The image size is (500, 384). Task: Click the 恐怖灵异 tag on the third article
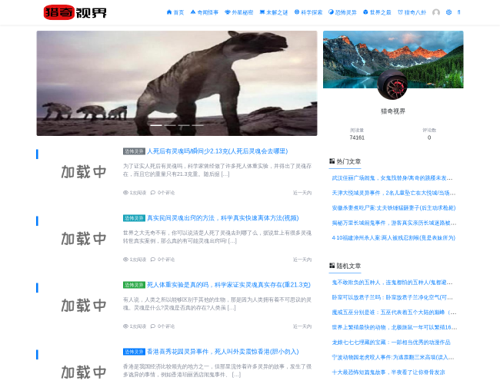pyautogui.click(x=134, y=285)
